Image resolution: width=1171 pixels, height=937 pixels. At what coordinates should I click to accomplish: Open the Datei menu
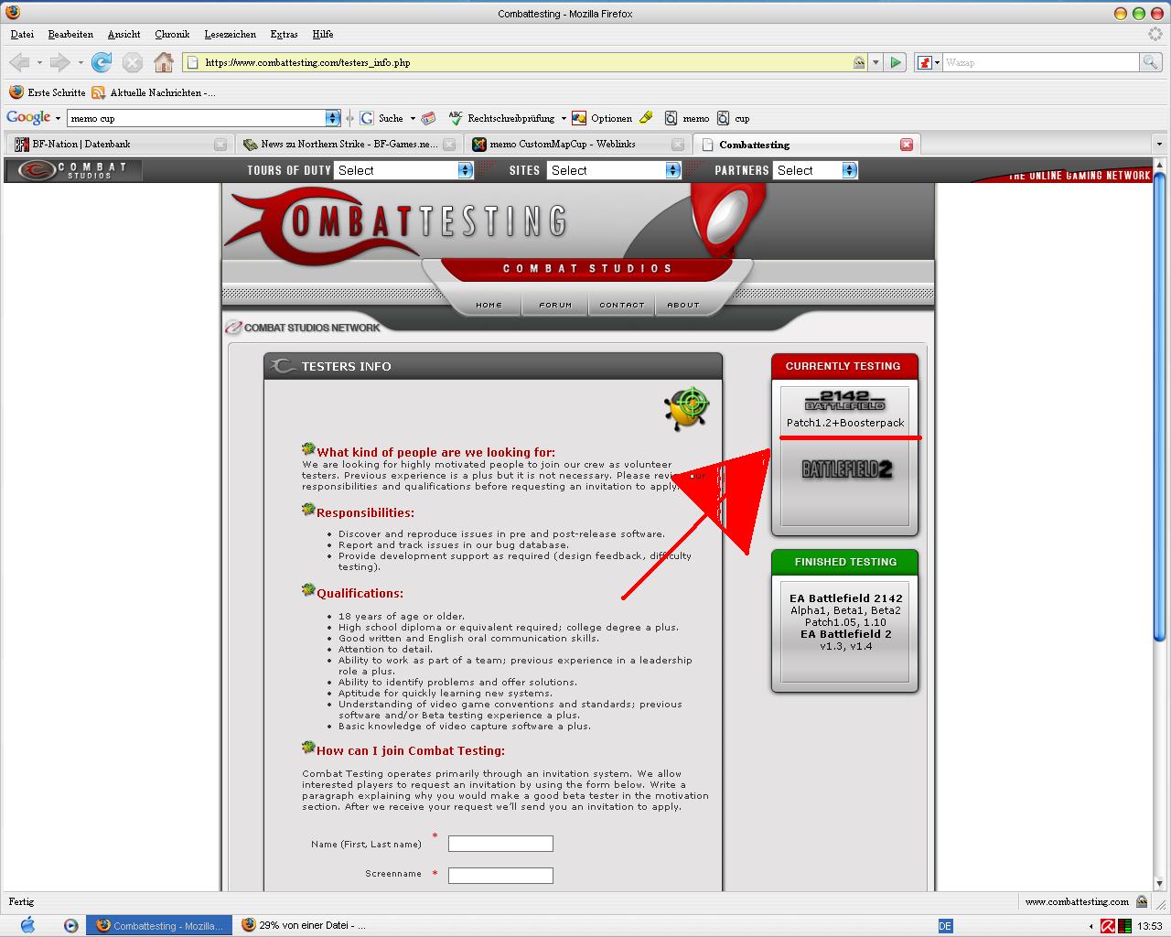(x=22, y=34)
